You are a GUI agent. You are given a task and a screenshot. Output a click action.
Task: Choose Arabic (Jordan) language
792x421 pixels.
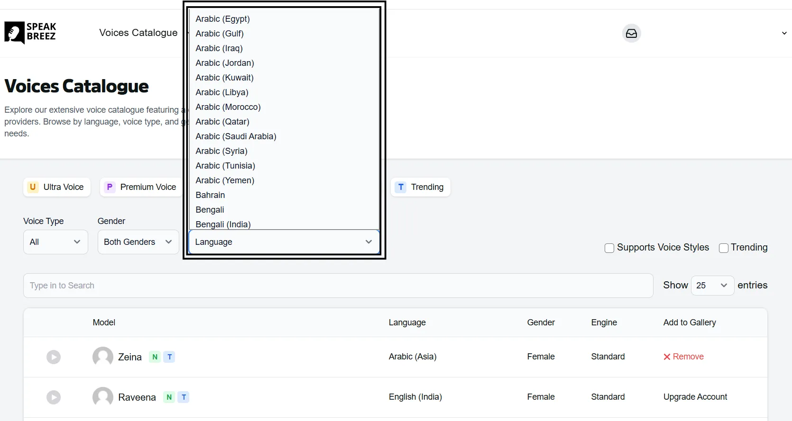click(x=284, y=63)
